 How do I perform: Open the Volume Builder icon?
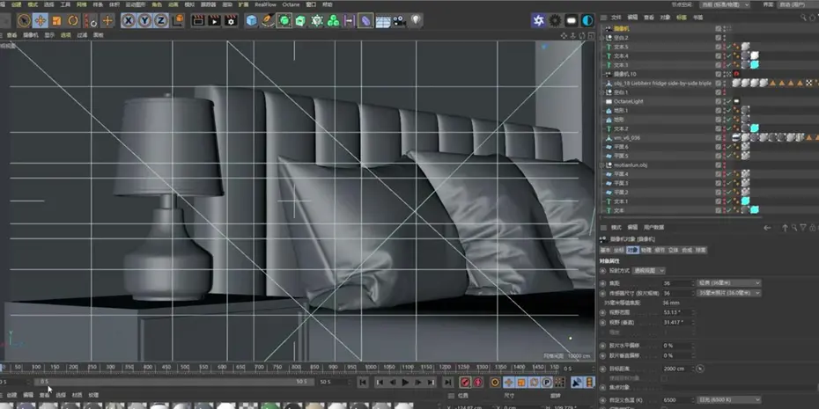point(317,21)
